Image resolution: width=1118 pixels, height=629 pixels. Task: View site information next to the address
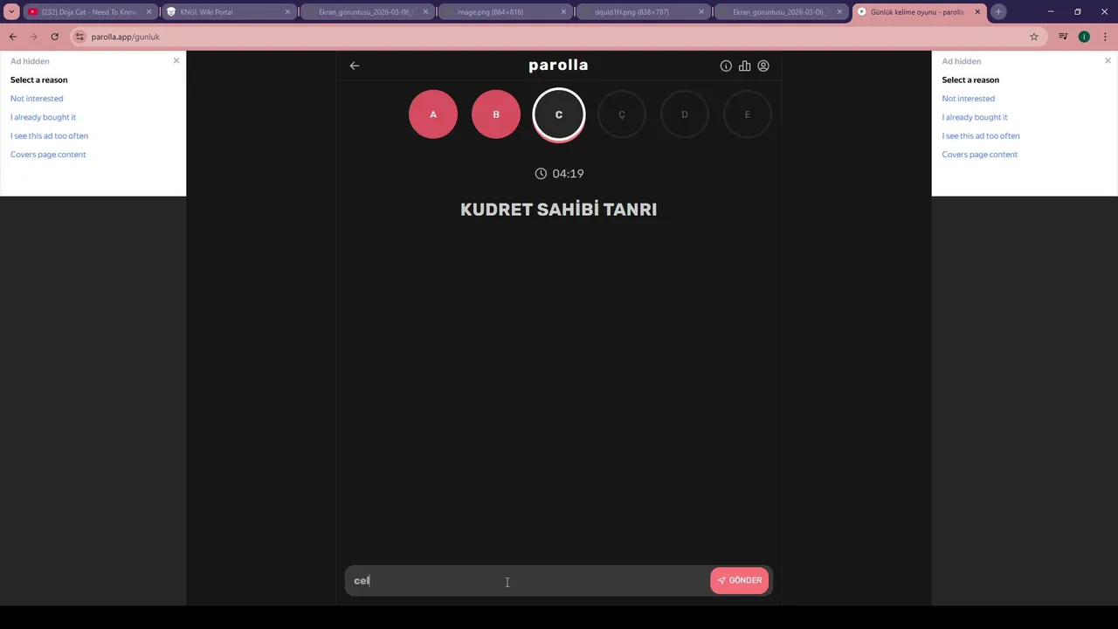79,37
